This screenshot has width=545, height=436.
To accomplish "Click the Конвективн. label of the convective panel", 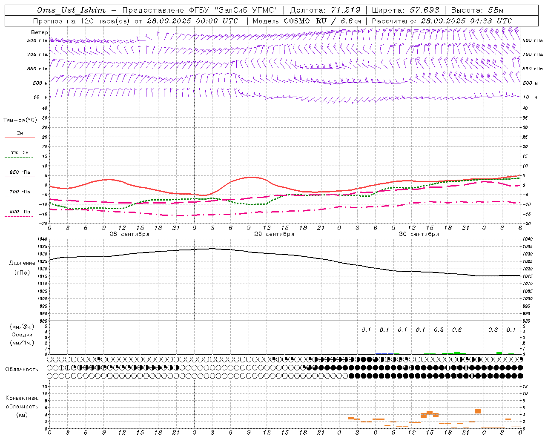I will click(x=22, y=398).
